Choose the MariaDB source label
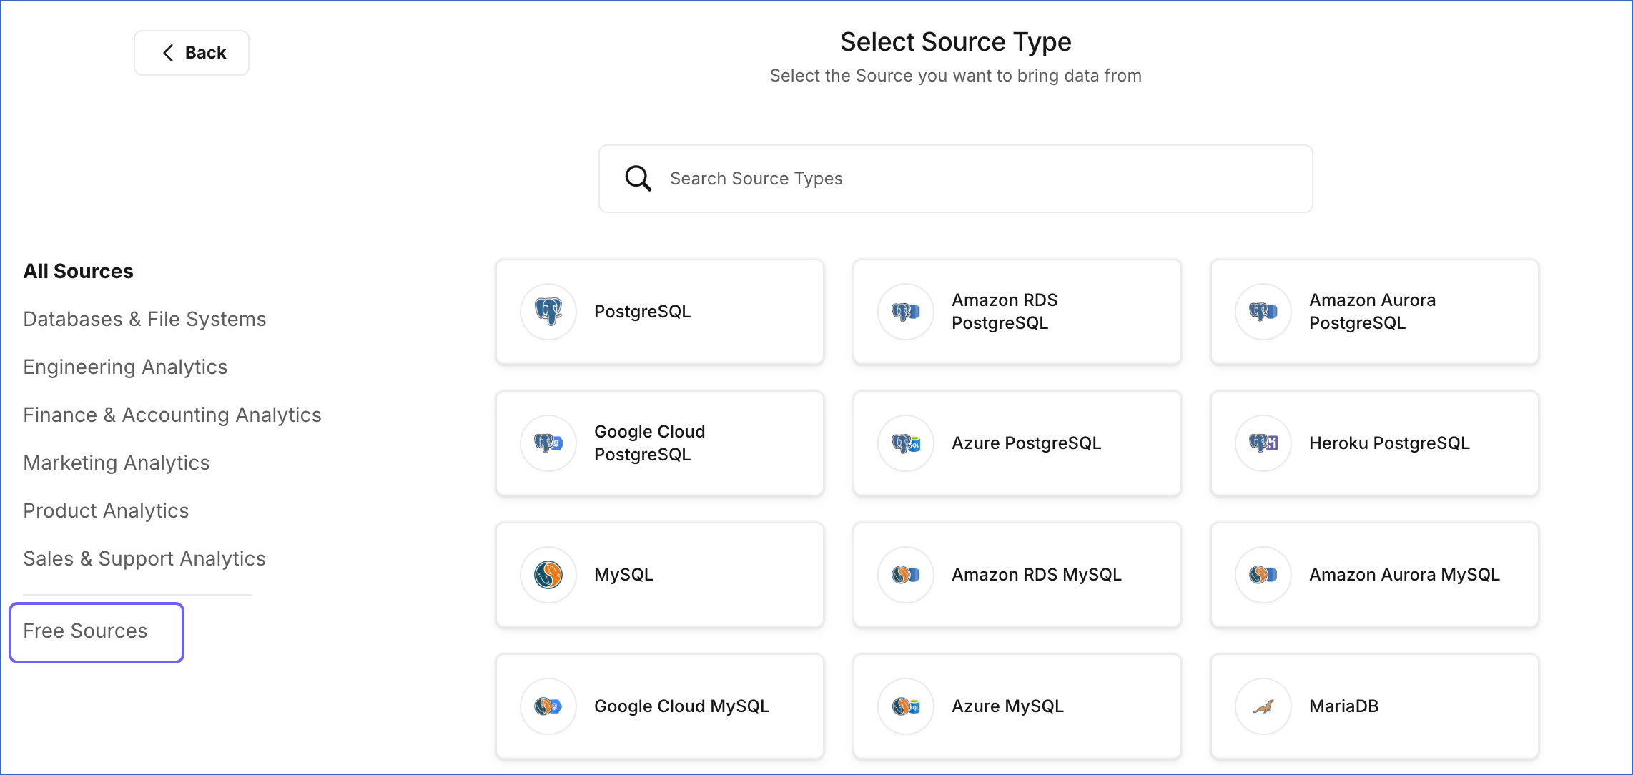 tap(1343, 706)
